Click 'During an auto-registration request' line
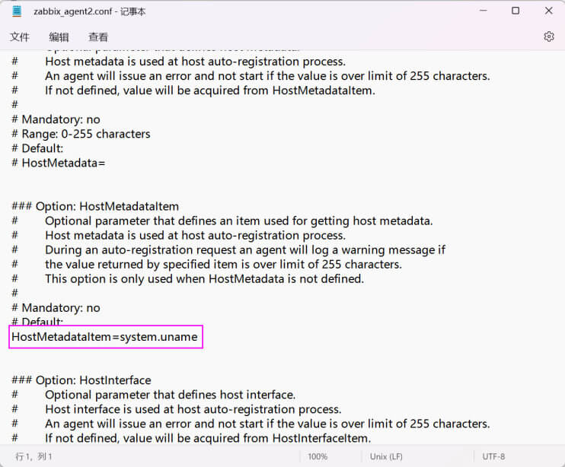Image resolution: width=565 pixels, height=467 pixels. [245, 249]
